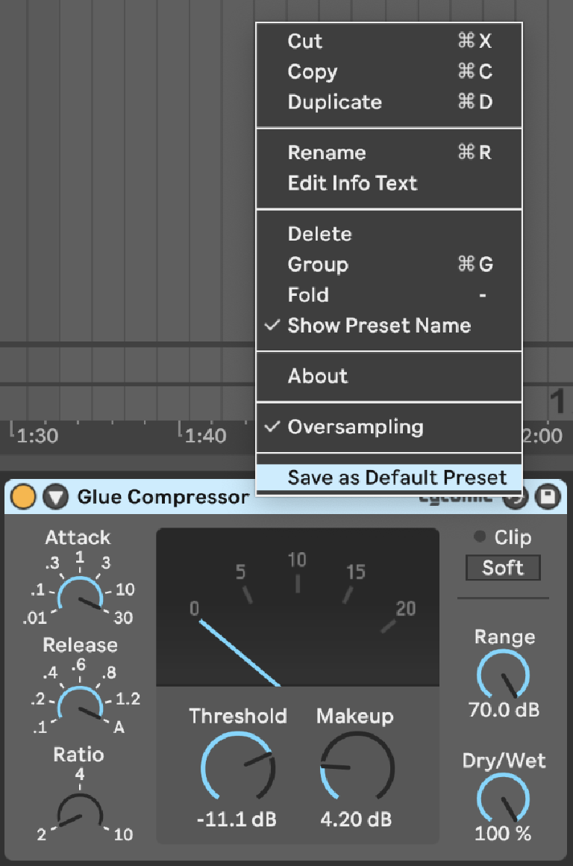Viewport: 573px width, 866px height.
Task: Collapse the Glue Compressor sidechain triangle
Action: (x=56, y=497)
